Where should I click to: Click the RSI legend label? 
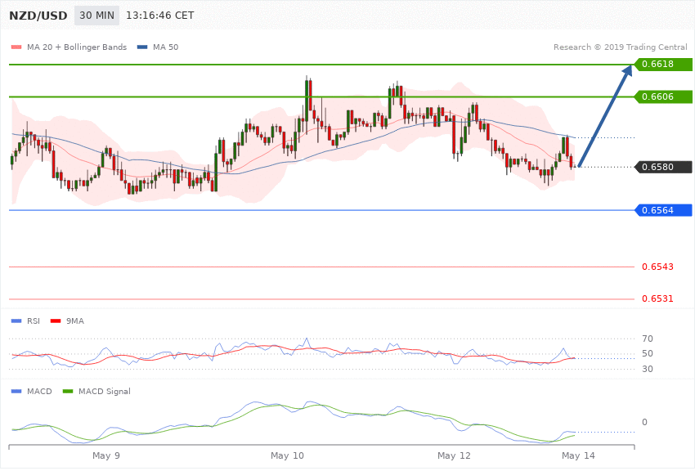pos(34,321)
